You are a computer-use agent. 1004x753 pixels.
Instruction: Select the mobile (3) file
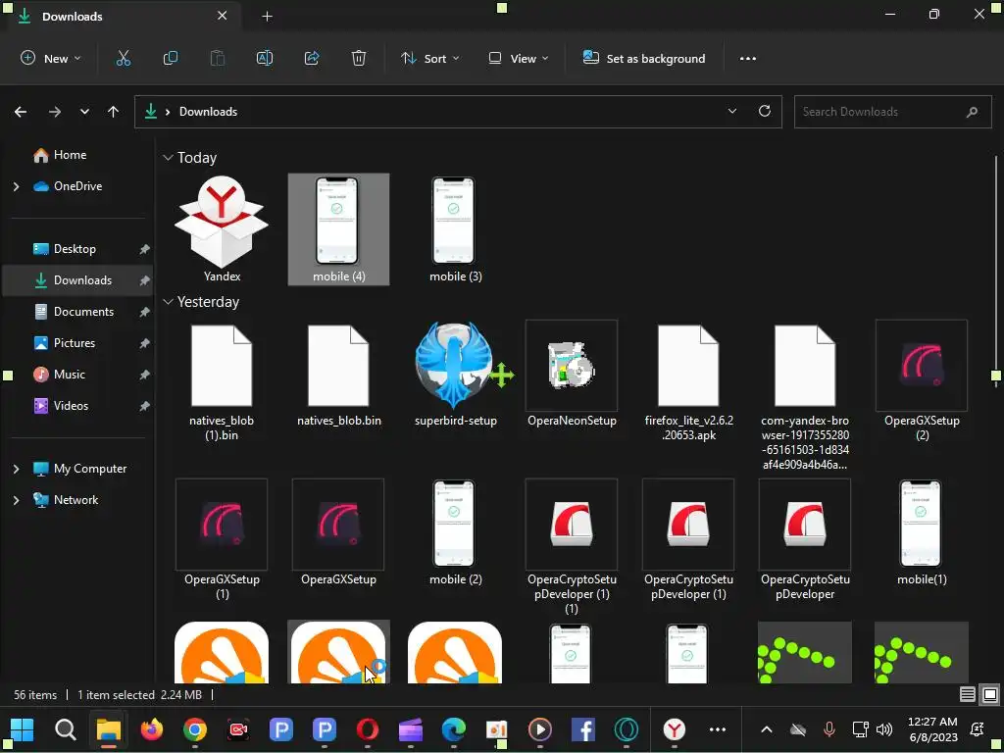(x=455, y=229)
